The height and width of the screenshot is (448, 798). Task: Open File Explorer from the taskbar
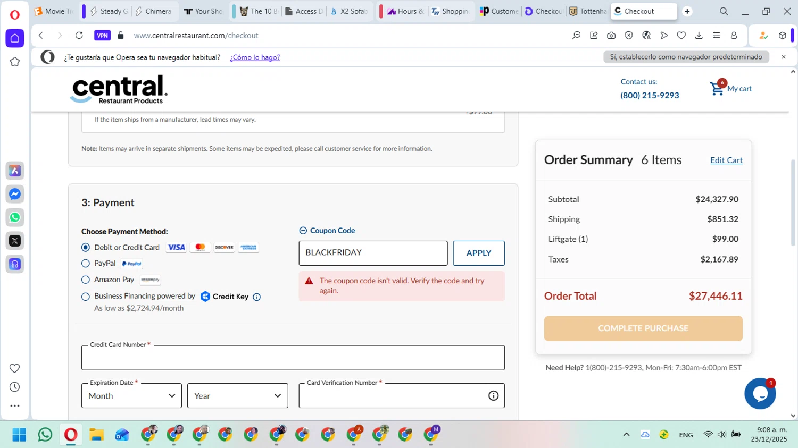point(96,435)
